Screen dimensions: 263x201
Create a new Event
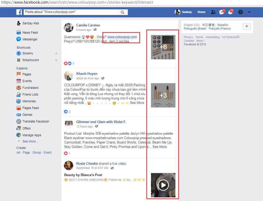(48, 153)
